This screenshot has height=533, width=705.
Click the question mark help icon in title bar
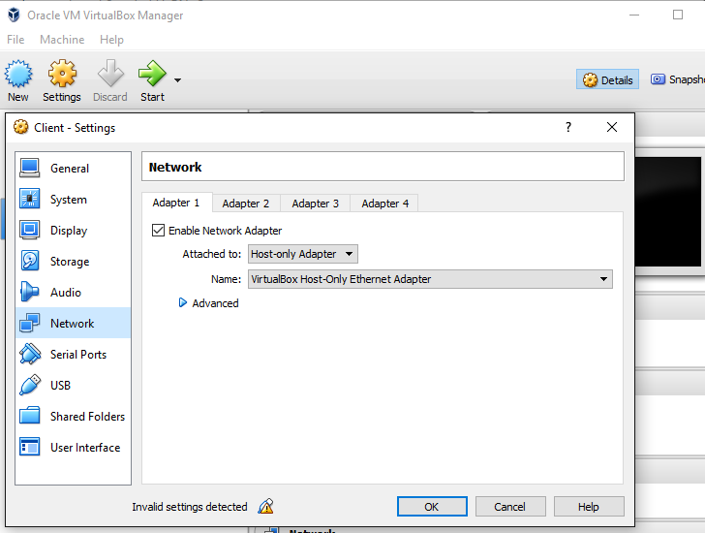(568, 127)
